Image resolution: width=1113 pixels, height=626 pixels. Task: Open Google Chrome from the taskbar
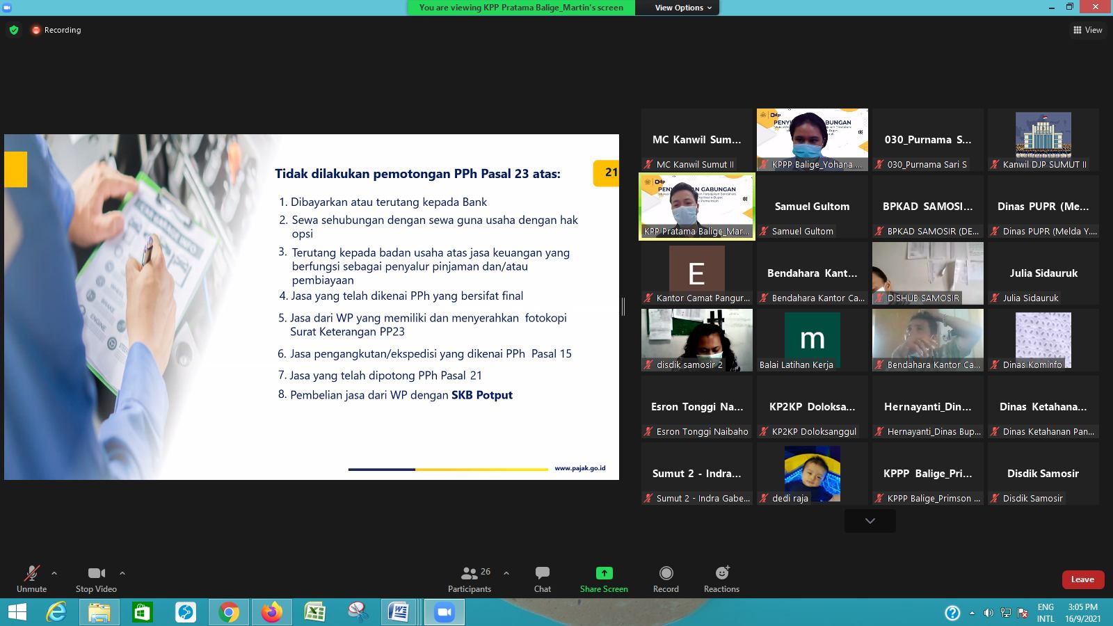(228, 612)
